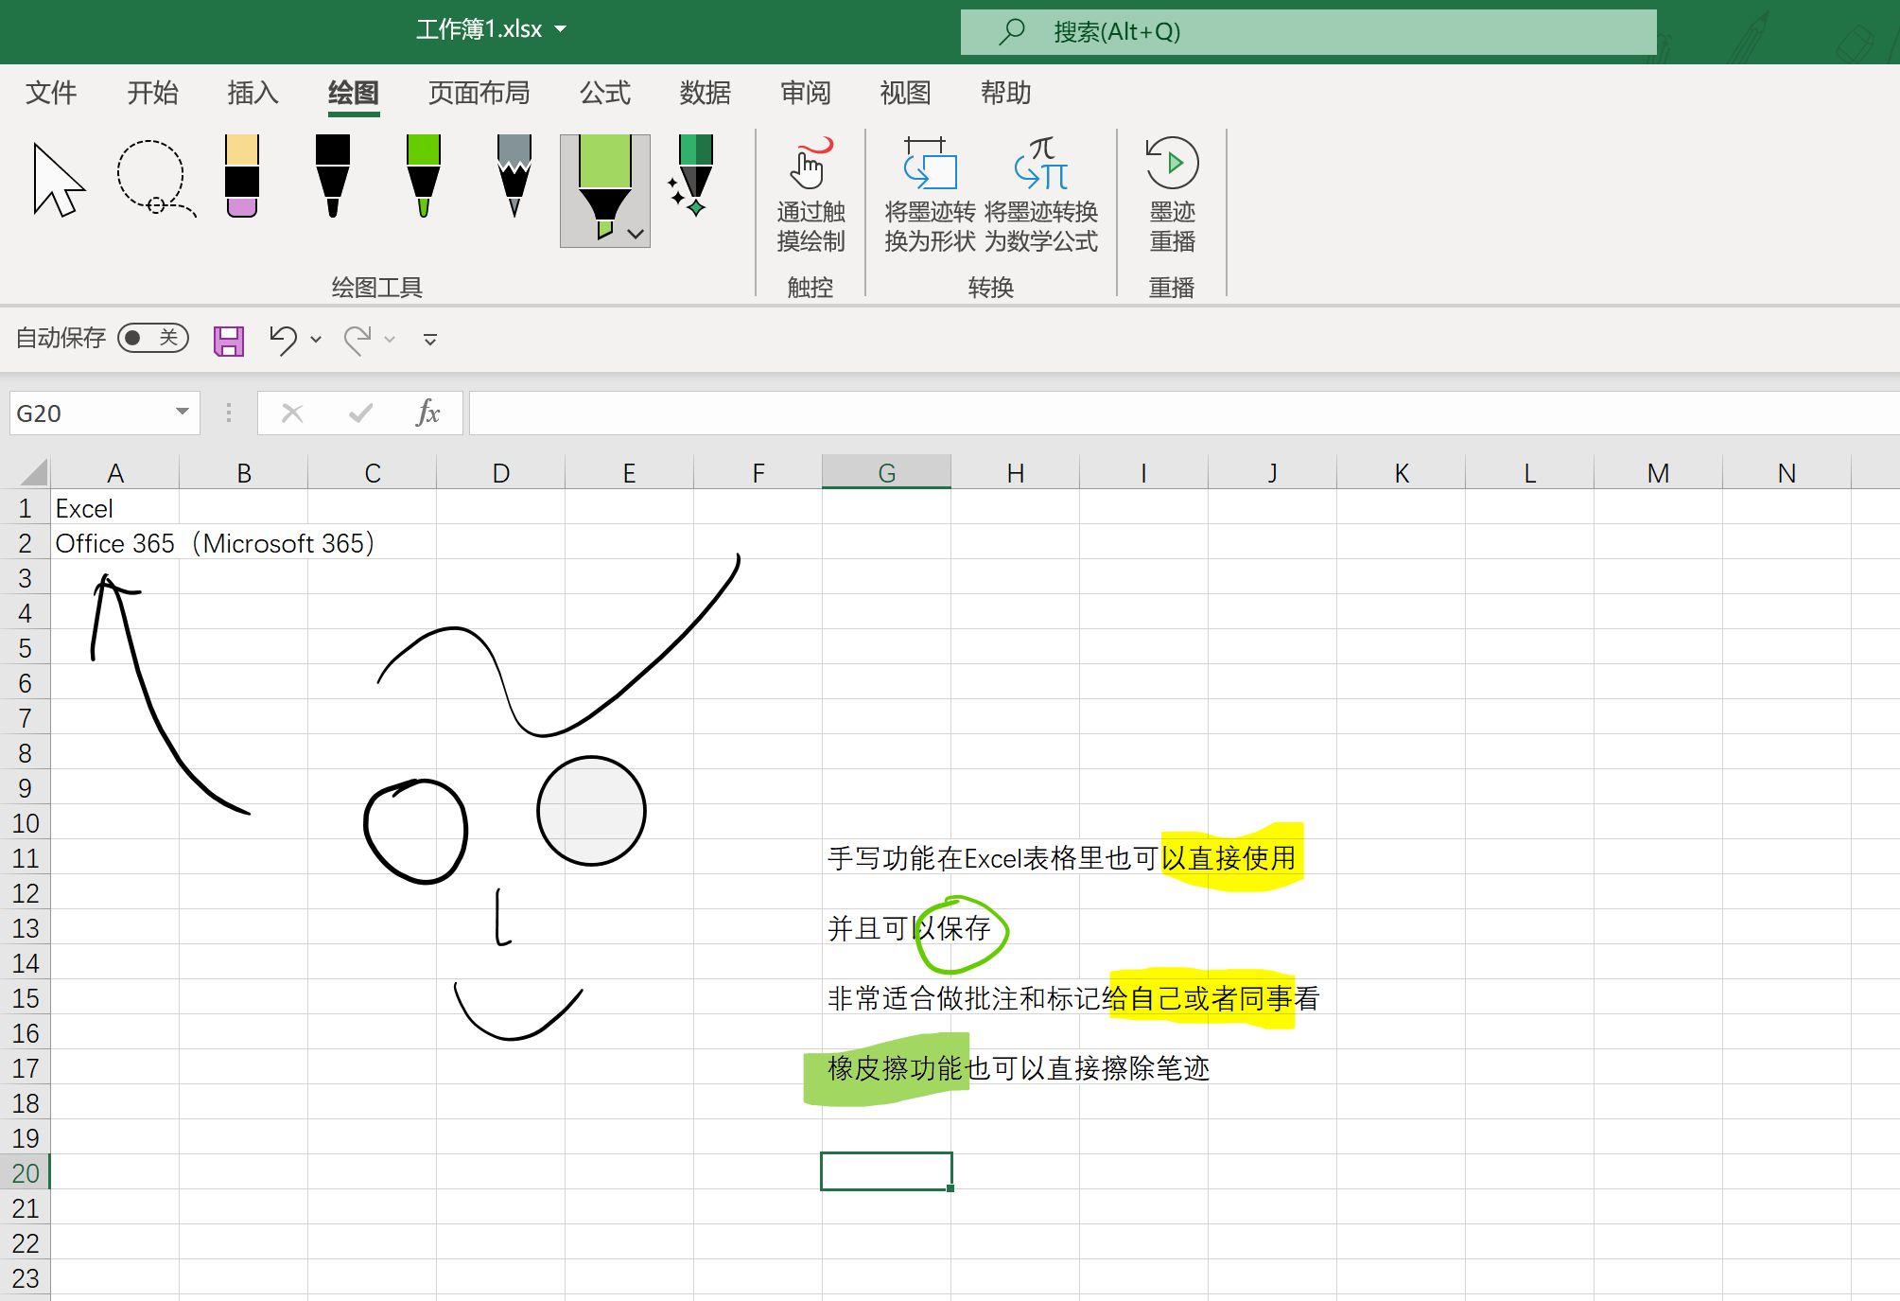Viewport: 1900px width, 1301px height.
Task: Turn on the AutoSave switch
Action: pos(152,338)
